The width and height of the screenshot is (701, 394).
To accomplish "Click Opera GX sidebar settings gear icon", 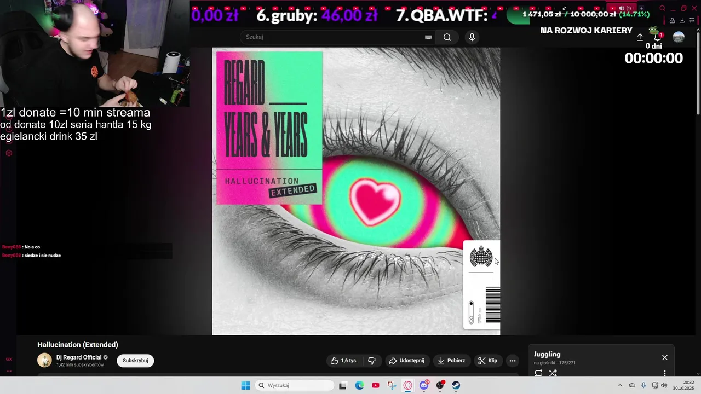I will click(x=9, y=153).
